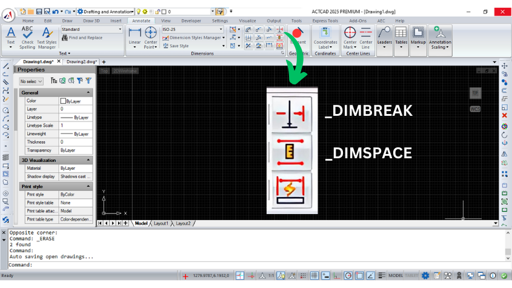
Task: Click the 2DWireframe visual style label
Action: click(x=125, y=71)
